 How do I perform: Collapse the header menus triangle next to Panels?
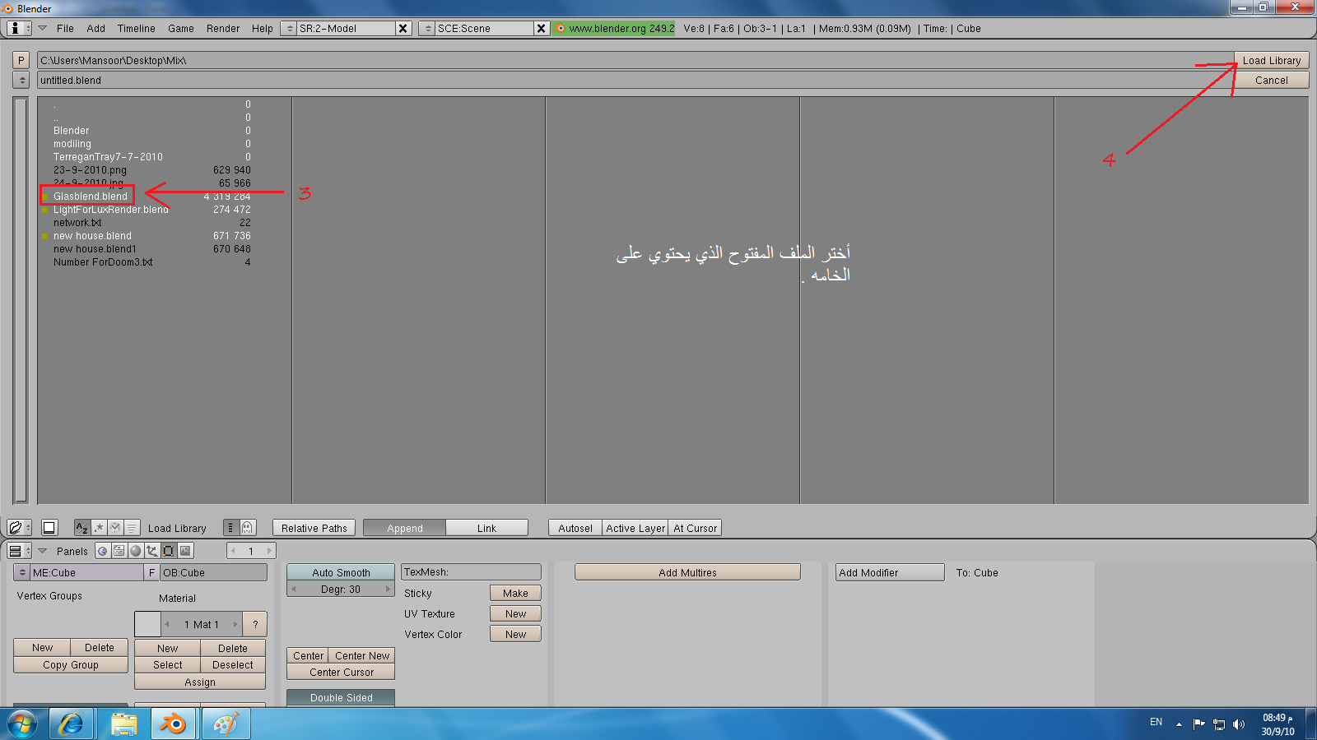pyautogui.click(x=43, y=551)
